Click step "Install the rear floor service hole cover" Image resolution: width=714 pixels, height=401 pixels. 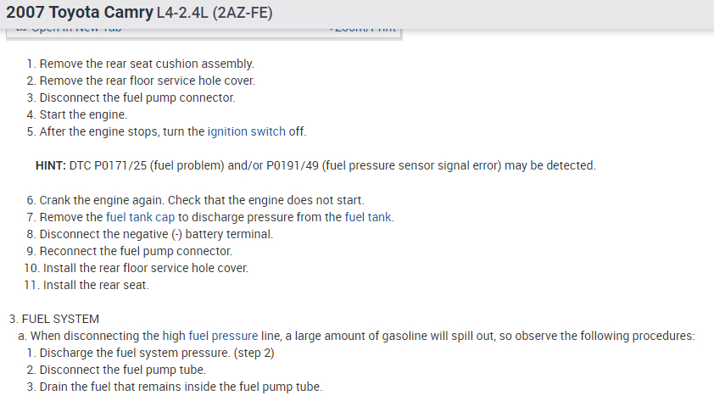point(143,268)
